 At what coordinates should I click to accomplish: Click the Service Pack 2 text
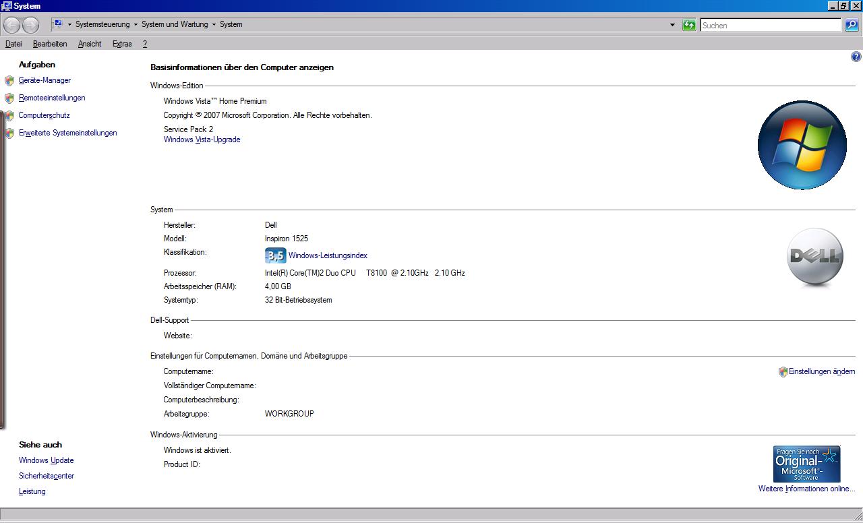188,129
